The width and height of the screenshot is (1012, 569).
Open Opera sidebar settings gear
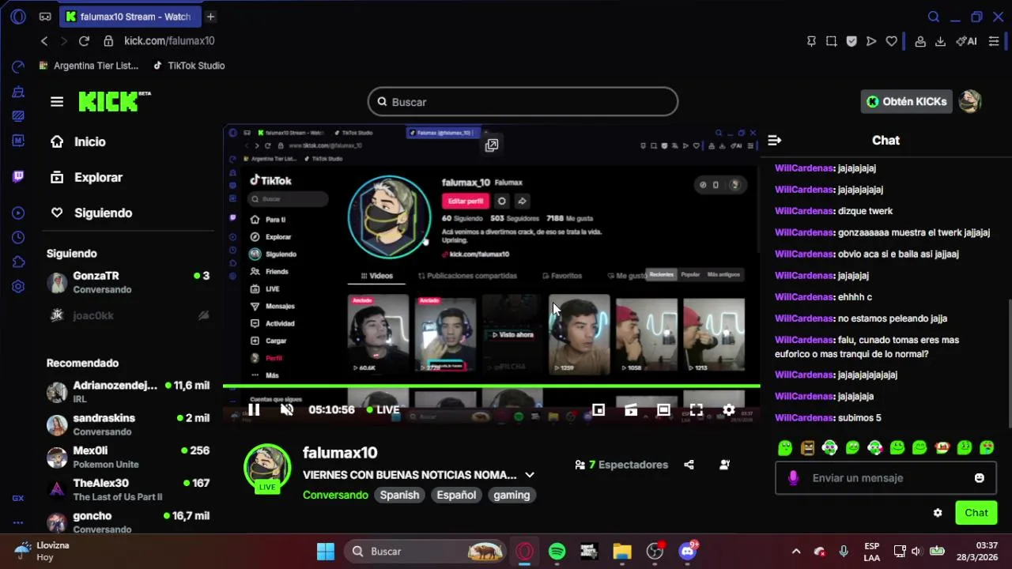tap(18, 286)
